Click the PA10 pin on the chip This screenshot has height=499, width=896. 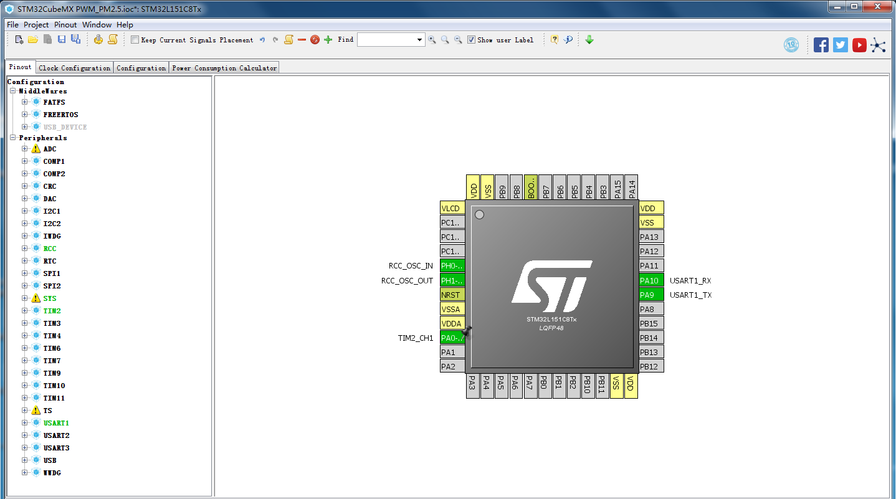tap(651, 280)
